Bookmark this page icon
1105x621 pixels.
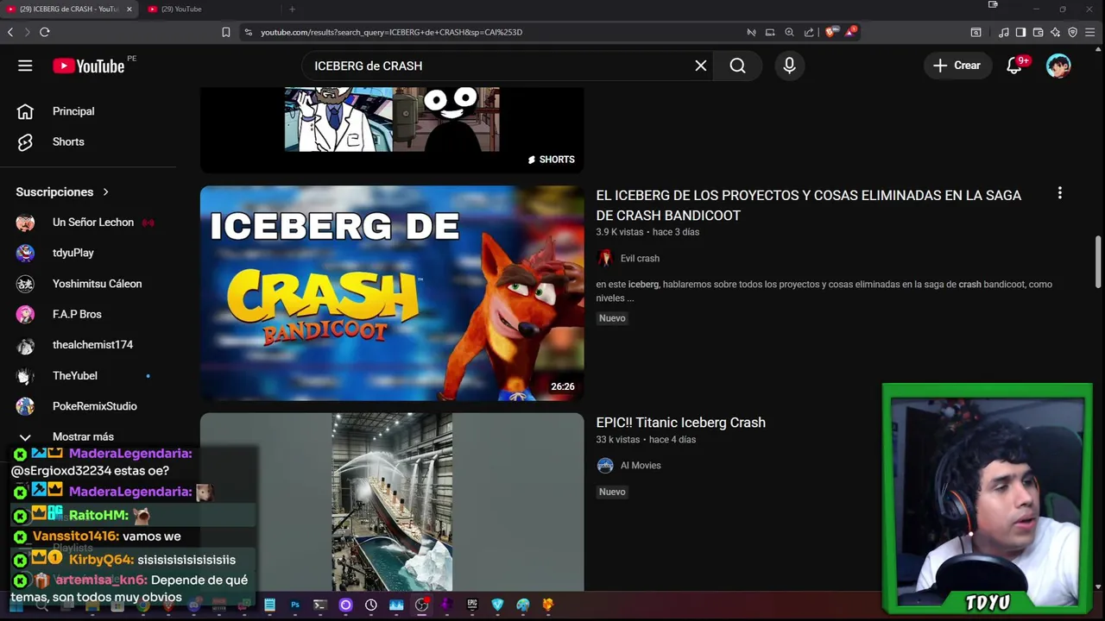pyautogui.click(x=225, y=32)
